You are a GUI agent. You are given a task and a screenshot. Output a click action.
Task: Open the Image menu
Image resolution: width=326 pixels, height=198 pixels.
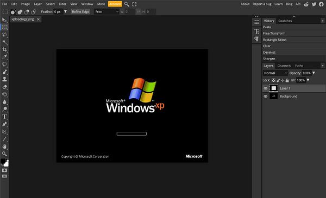tap(25, 4)
